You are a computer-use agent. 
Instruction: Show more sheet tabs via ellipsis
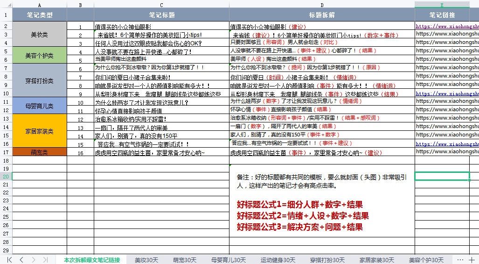coord(460,260)
